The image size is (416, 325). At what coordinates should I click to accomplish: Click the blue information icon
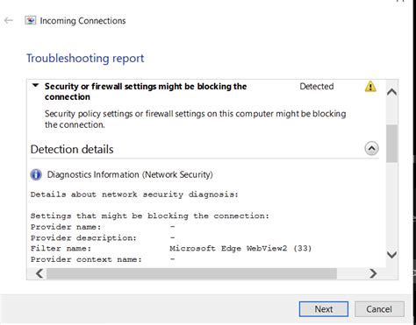(x=36, y=174)
